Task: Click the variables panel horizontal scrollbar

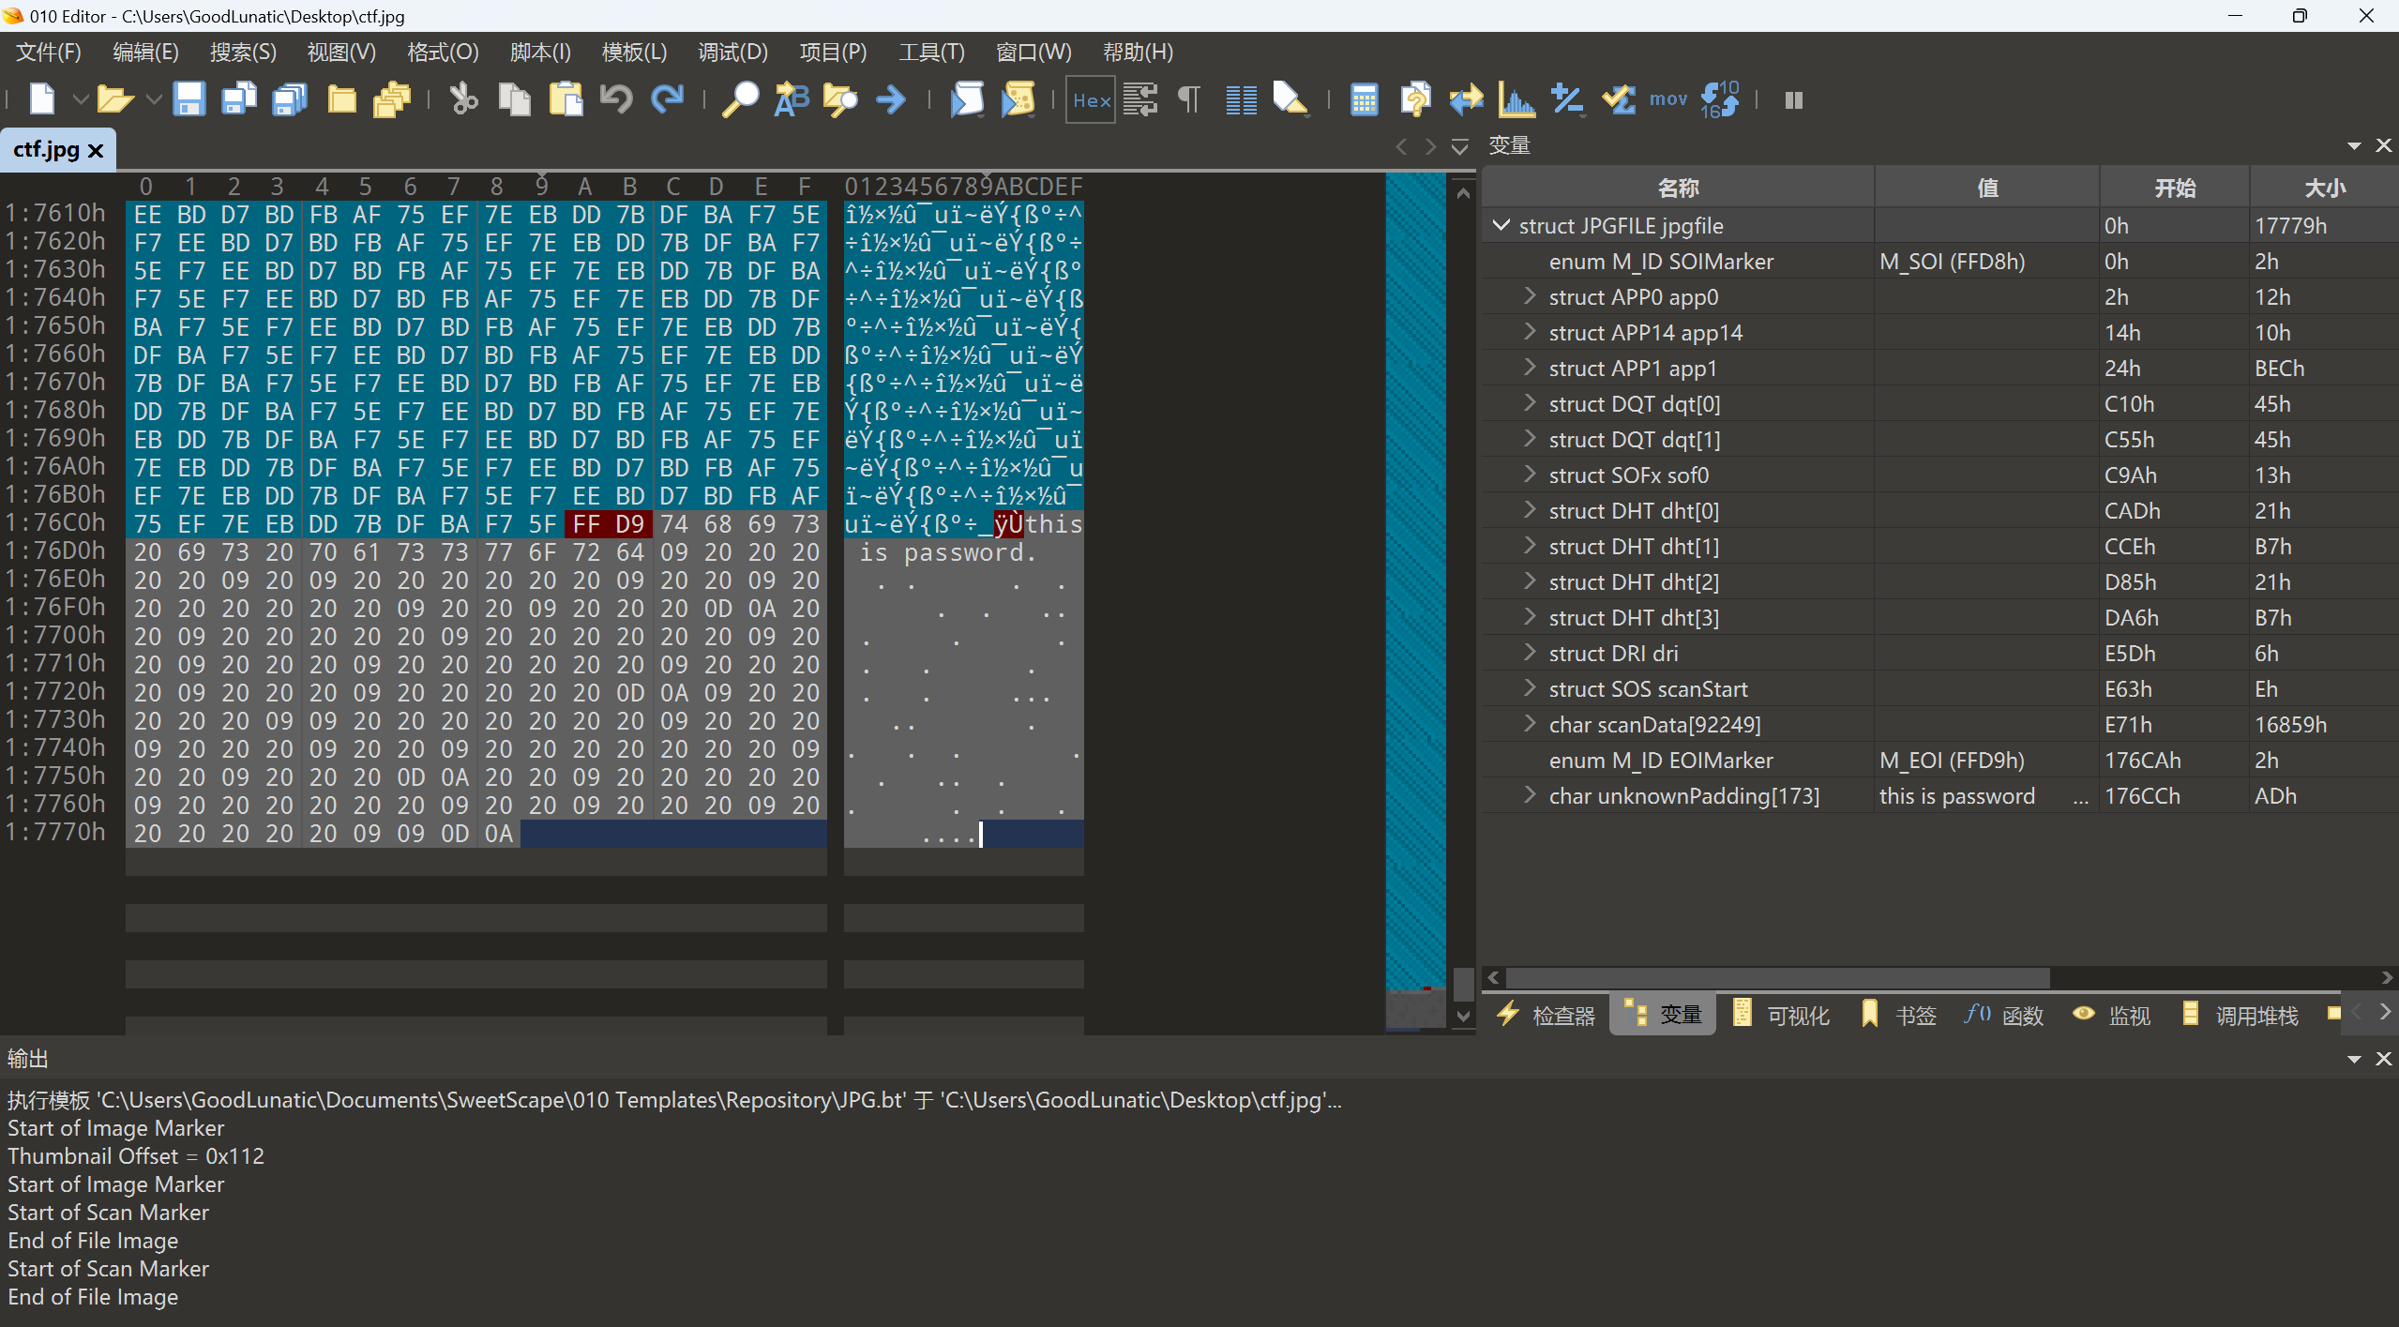Action: point(1777,978)
